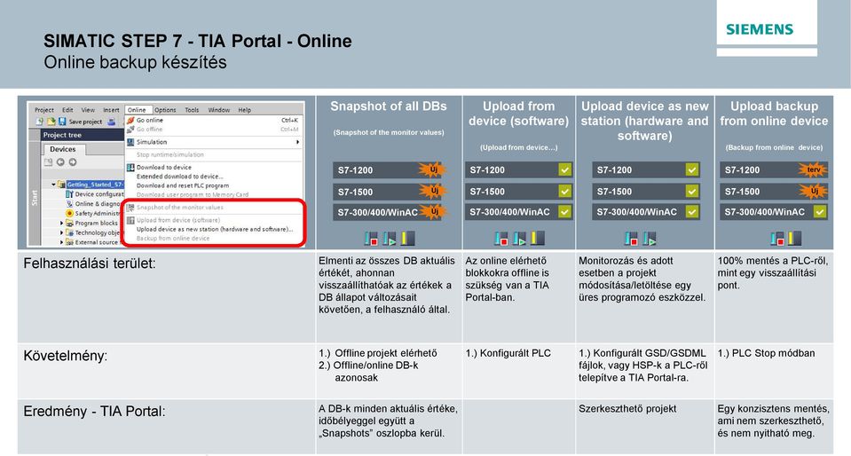Toggle S7-300/400/WinAC checkmark under Upload backup

(x=820, y=212)
